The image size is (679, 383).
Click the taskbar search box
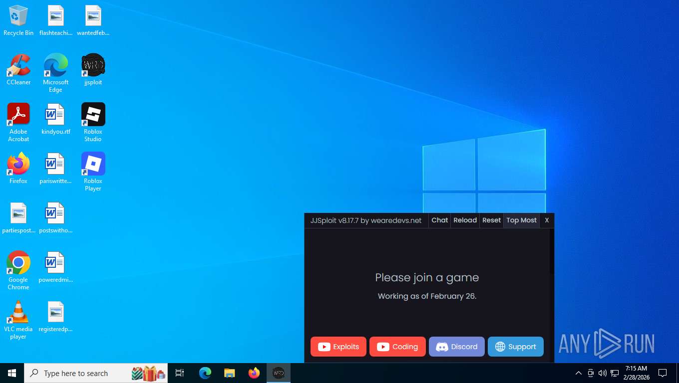[x=96, y=373]
